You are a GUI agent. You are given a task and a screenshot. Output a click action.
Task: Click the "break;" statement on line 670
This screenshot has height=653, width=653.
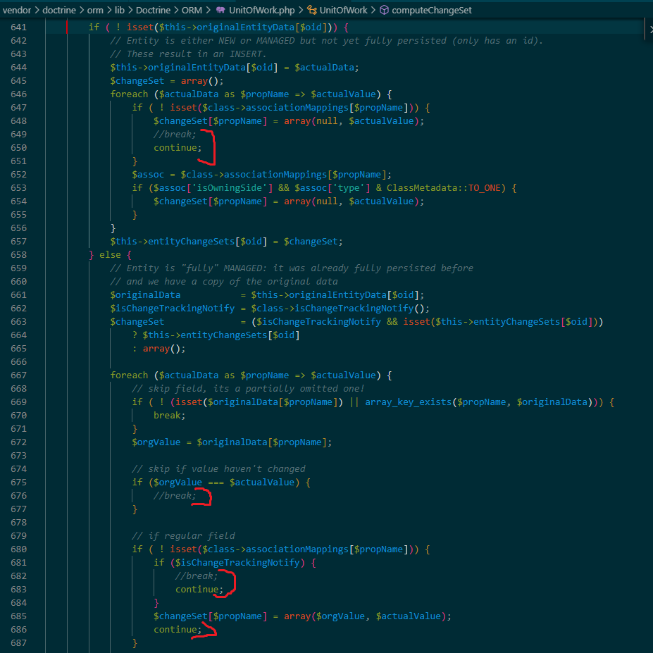169,415
